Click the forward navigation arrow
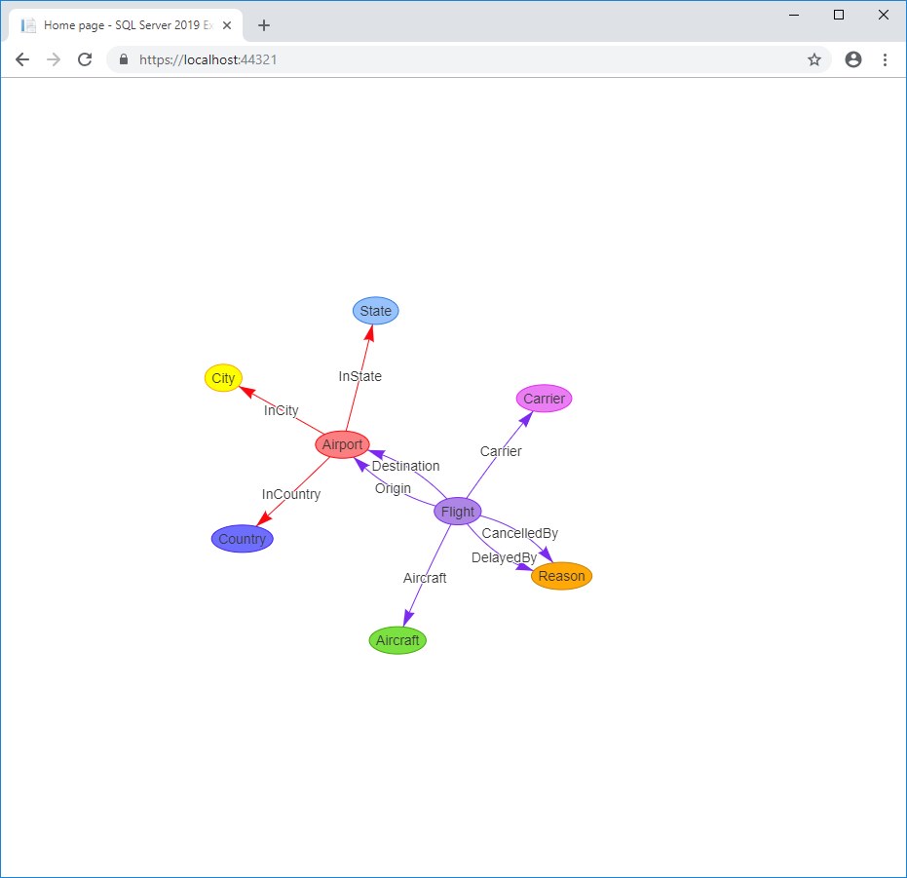This screenshot has height=878, width=907. (54, 59)
